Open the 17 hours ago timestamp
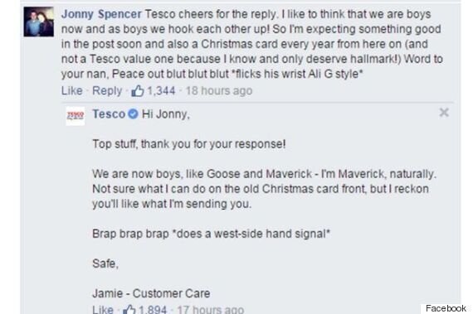Screen dimensions: 473x314 point(210,309)
